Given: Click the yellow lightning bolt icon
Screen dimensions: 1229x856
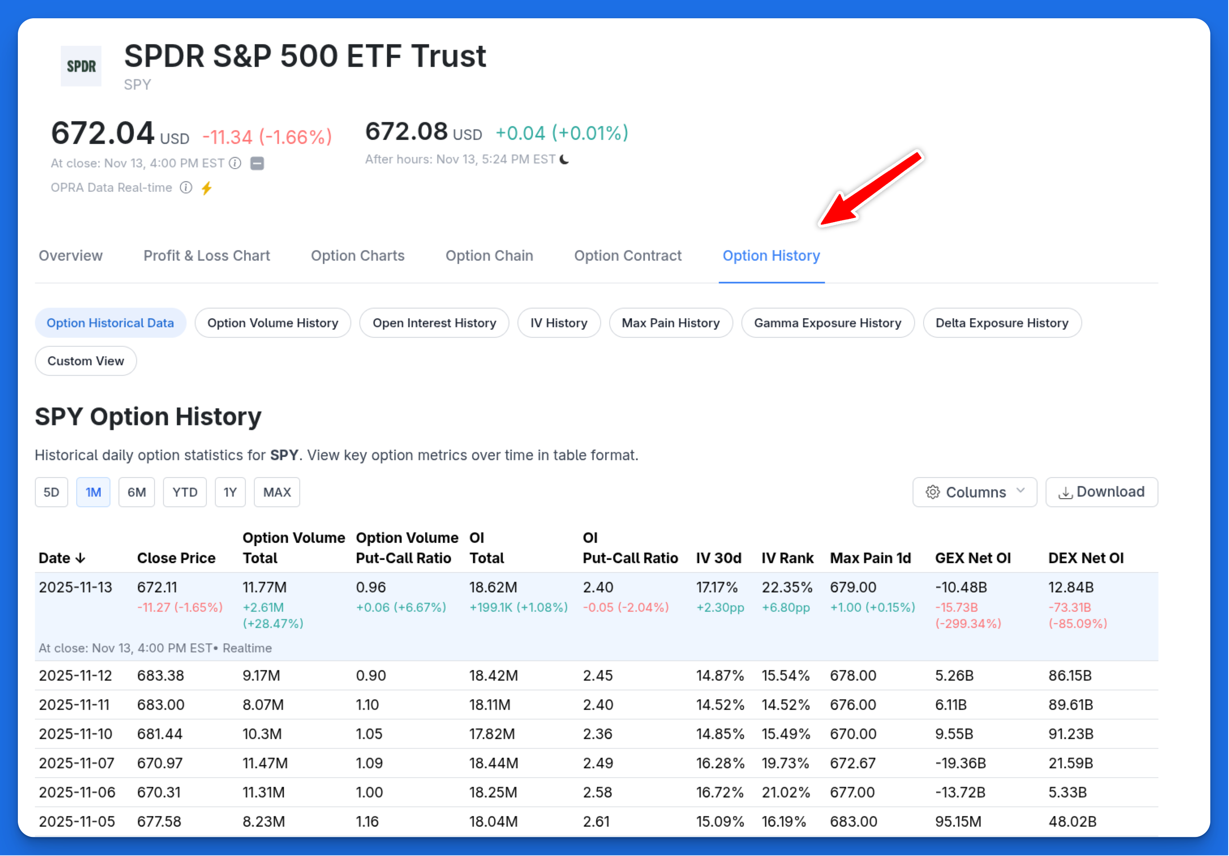Looking at the screenshot, I should 207,188.
